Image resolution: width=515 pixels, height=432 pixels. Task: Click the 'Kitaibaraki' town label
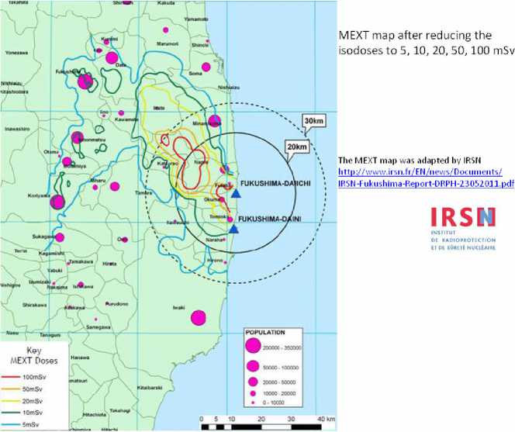(150, 388)
